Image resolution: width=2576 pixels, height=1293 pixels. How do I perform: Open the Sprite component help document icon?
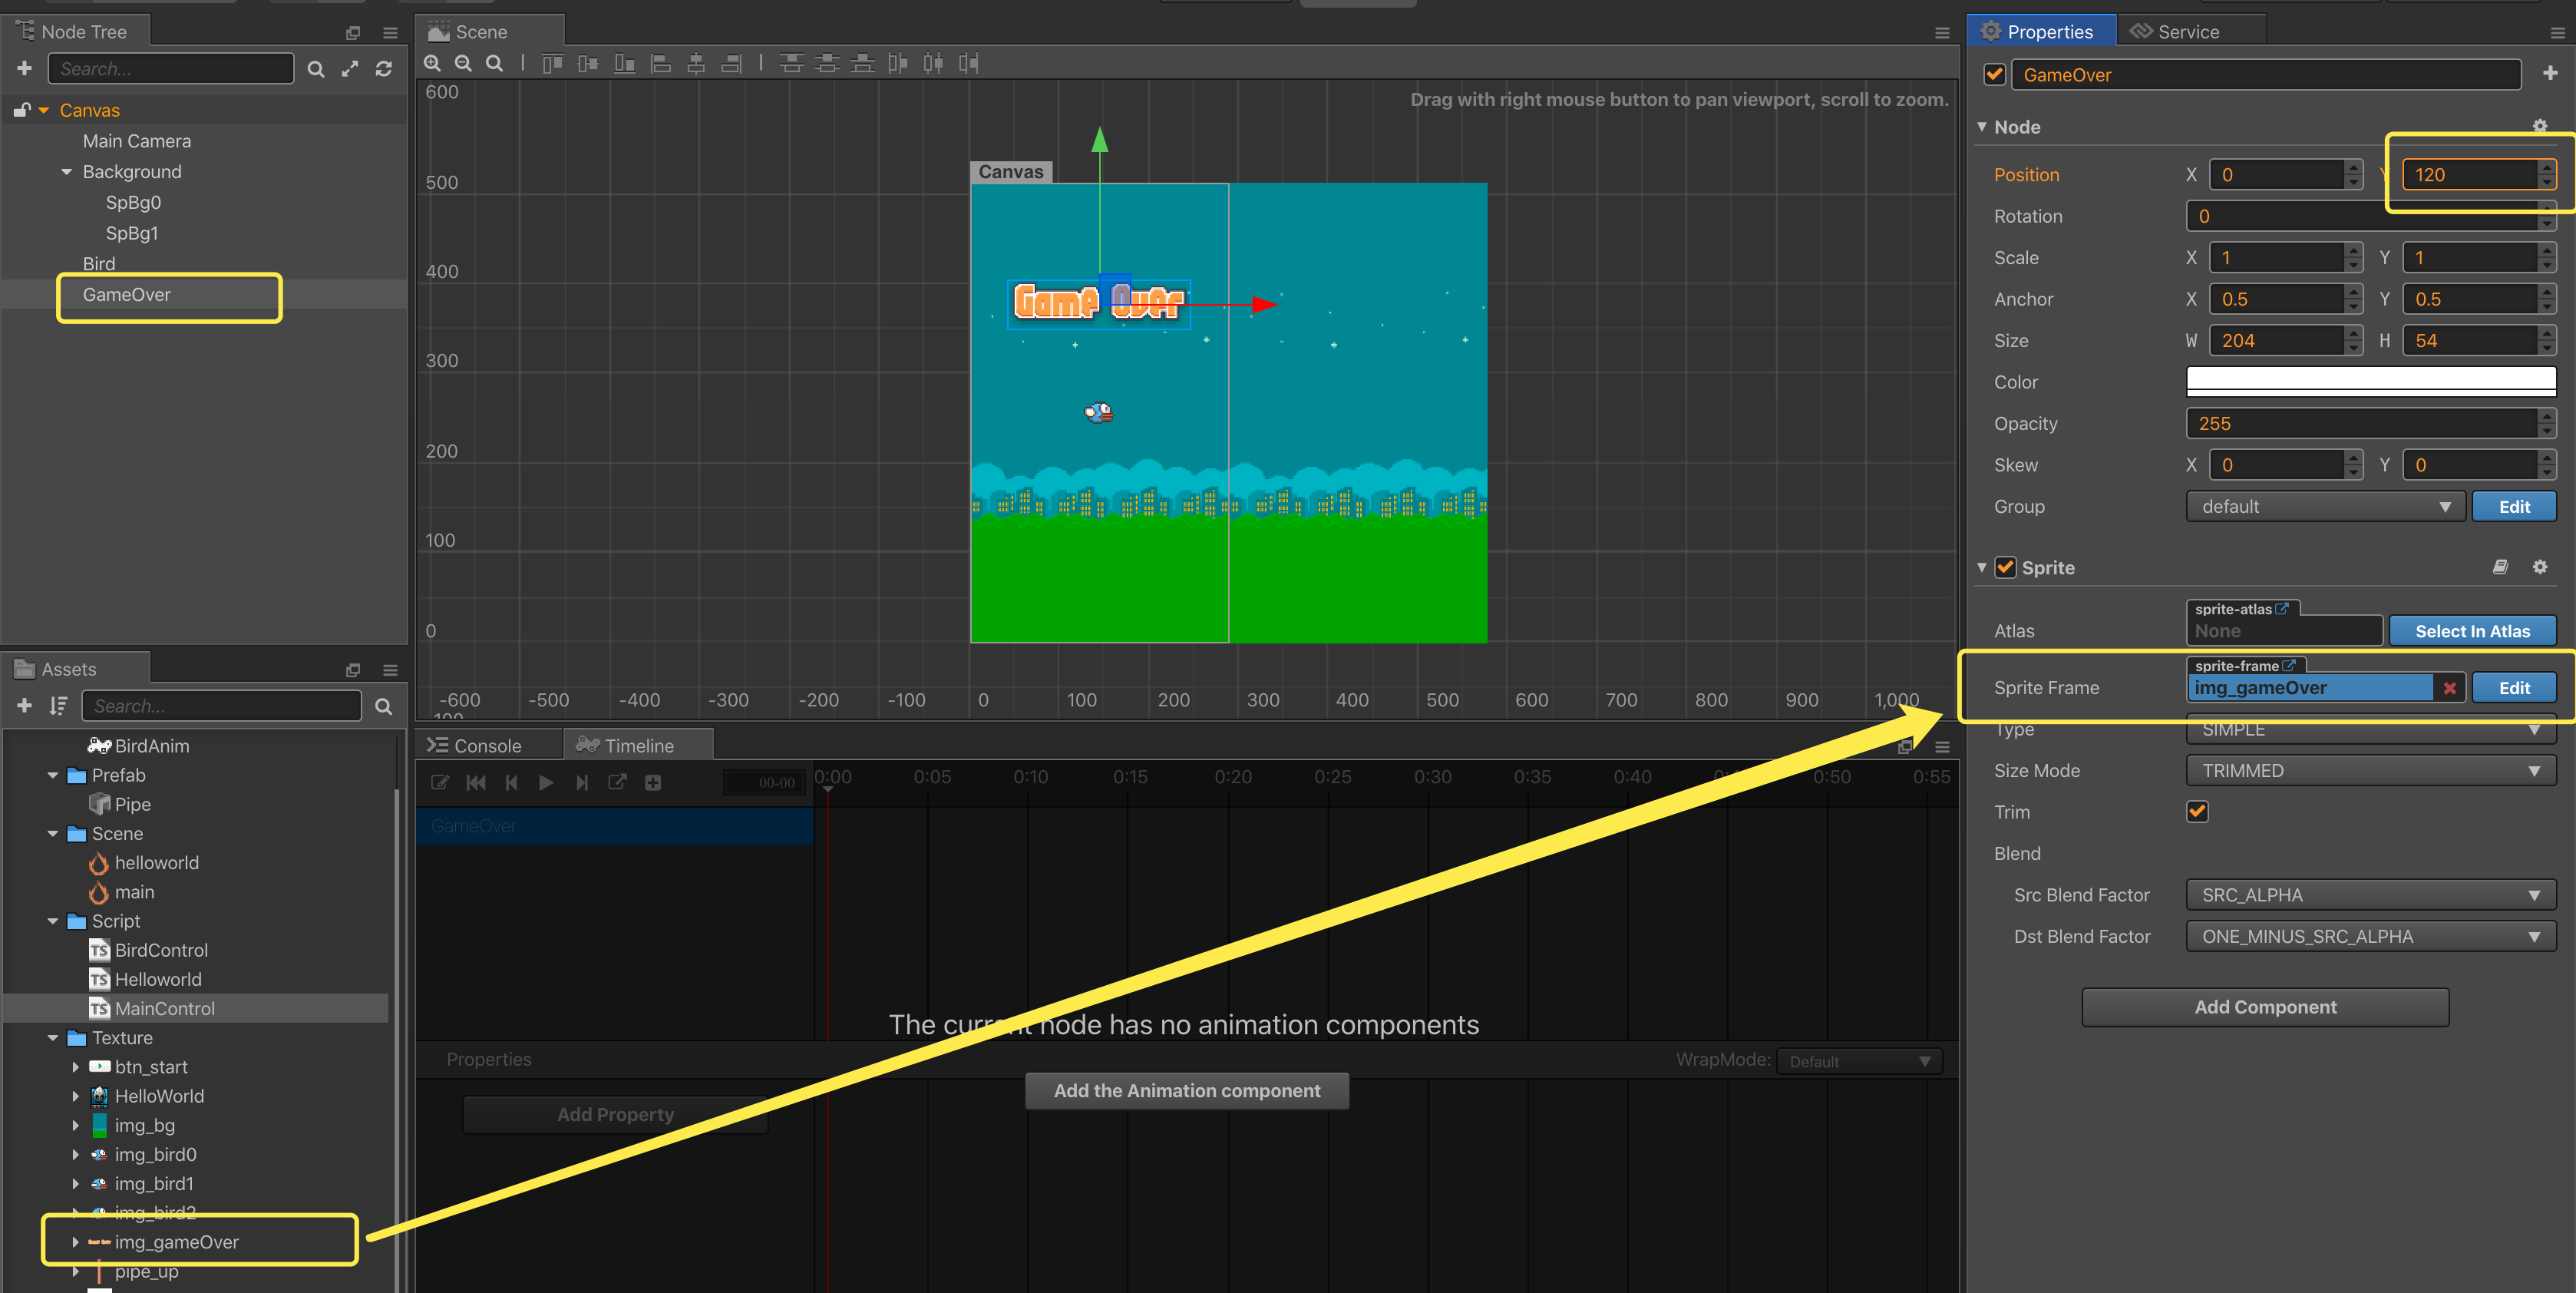pos(2500,567)
